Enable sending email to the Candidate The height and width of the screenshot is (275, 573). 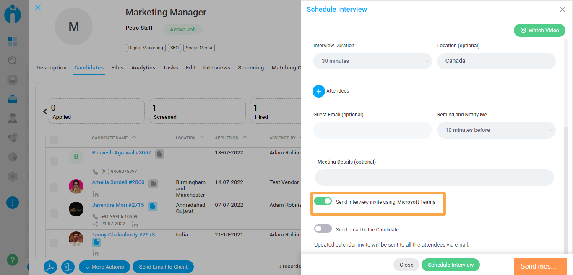pos(323,228)
